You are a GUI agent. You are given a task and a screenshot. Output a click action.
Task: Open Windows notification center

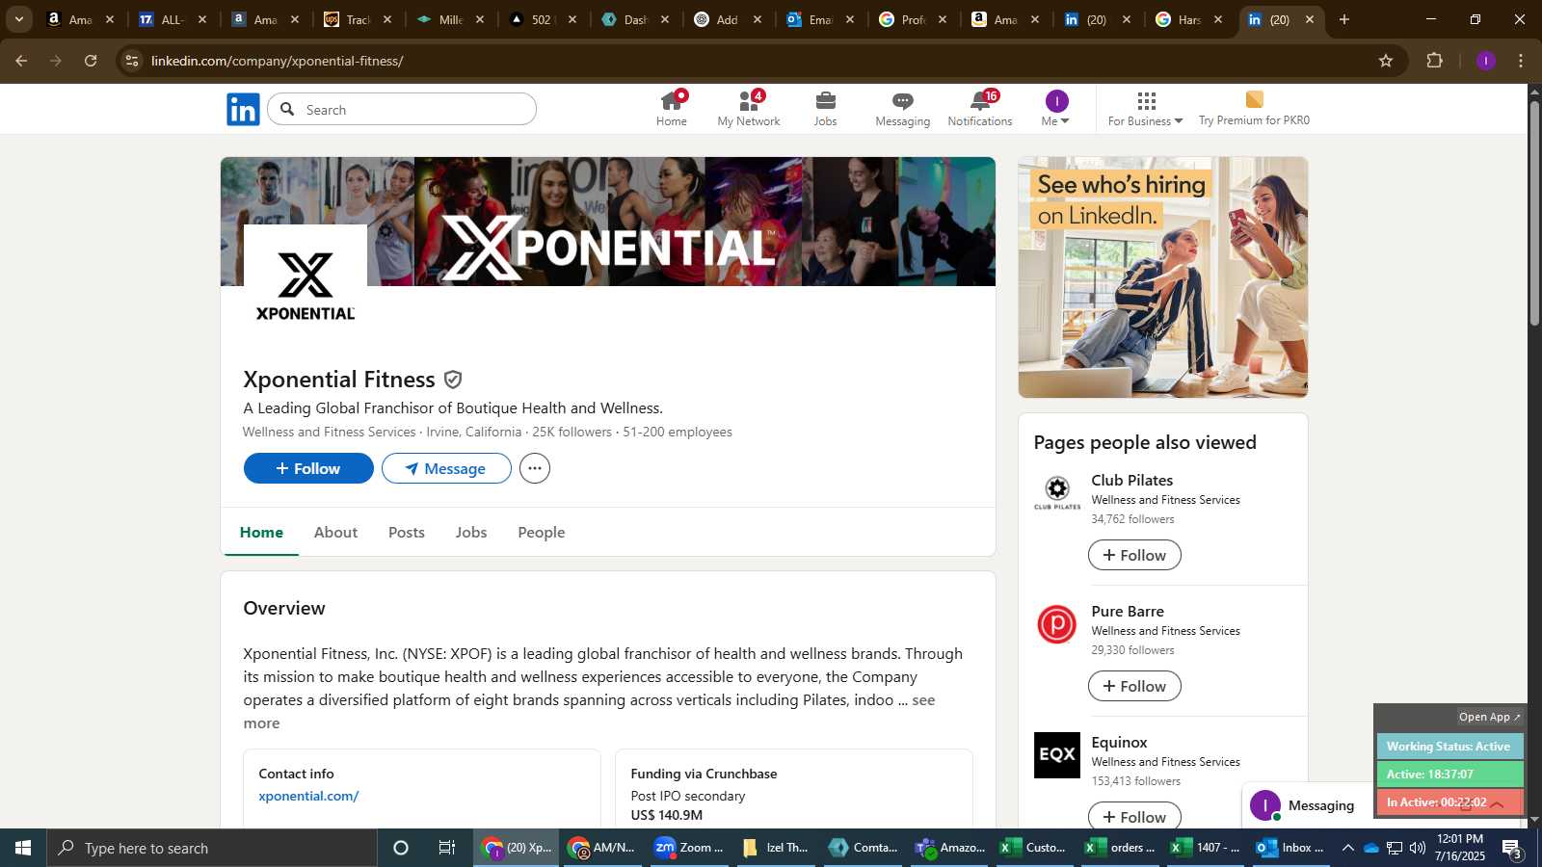(1511, 848)
